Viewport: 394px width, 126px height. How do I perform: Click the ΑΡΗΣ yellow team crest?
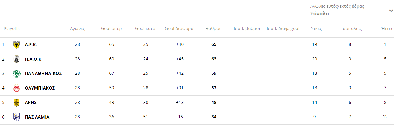click(x=17, y=103)
